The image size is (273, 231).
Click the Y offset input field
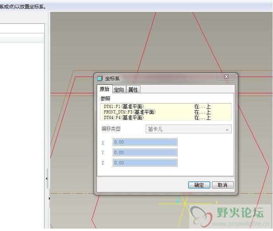[145, 152]
